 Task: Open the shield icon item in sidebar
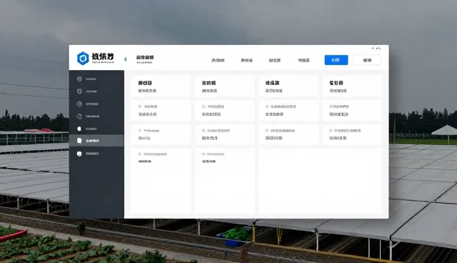click(96, 79)
